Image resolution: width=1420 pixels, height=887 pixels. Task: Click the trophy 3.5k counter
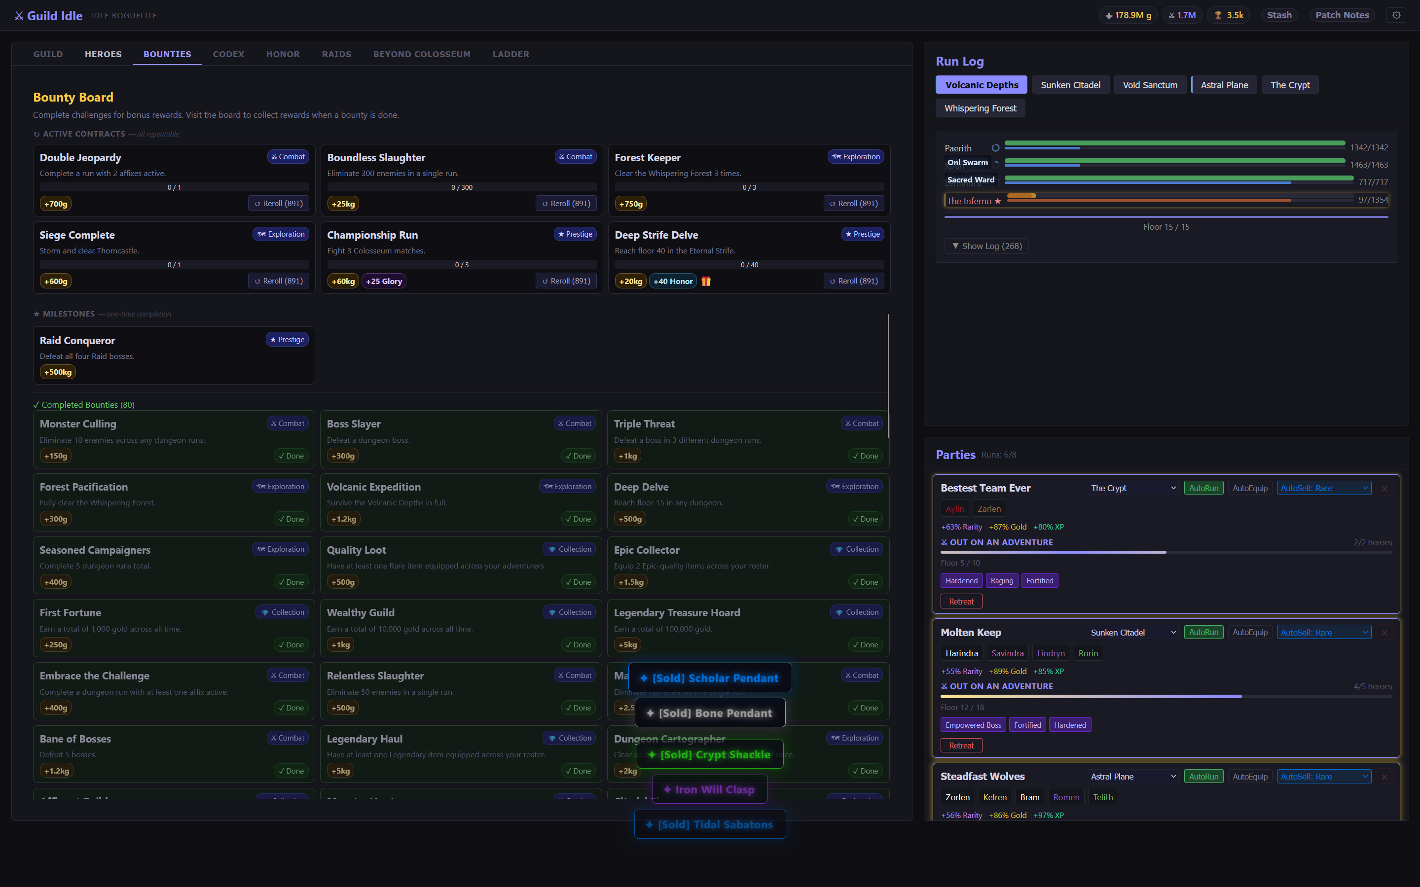click(1229, 15)
